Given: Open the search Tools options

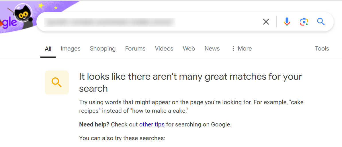Looking at the screenshot, I should 322,49.
